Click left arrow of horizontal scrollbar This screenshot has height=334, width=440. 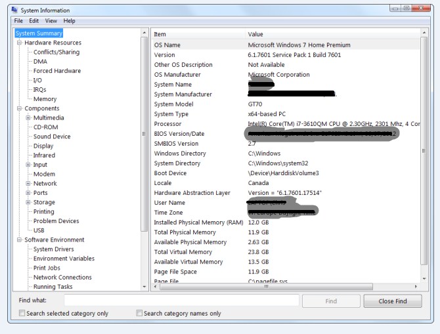pos(156,287)
